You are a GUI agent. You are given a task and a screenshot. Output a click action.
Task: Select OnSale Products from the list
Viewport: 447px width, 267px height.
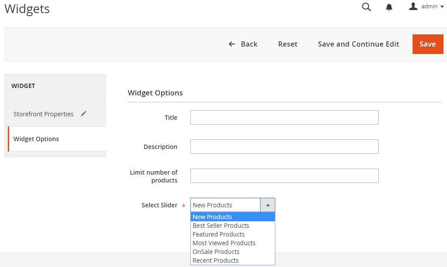click(x=216, y=252)
